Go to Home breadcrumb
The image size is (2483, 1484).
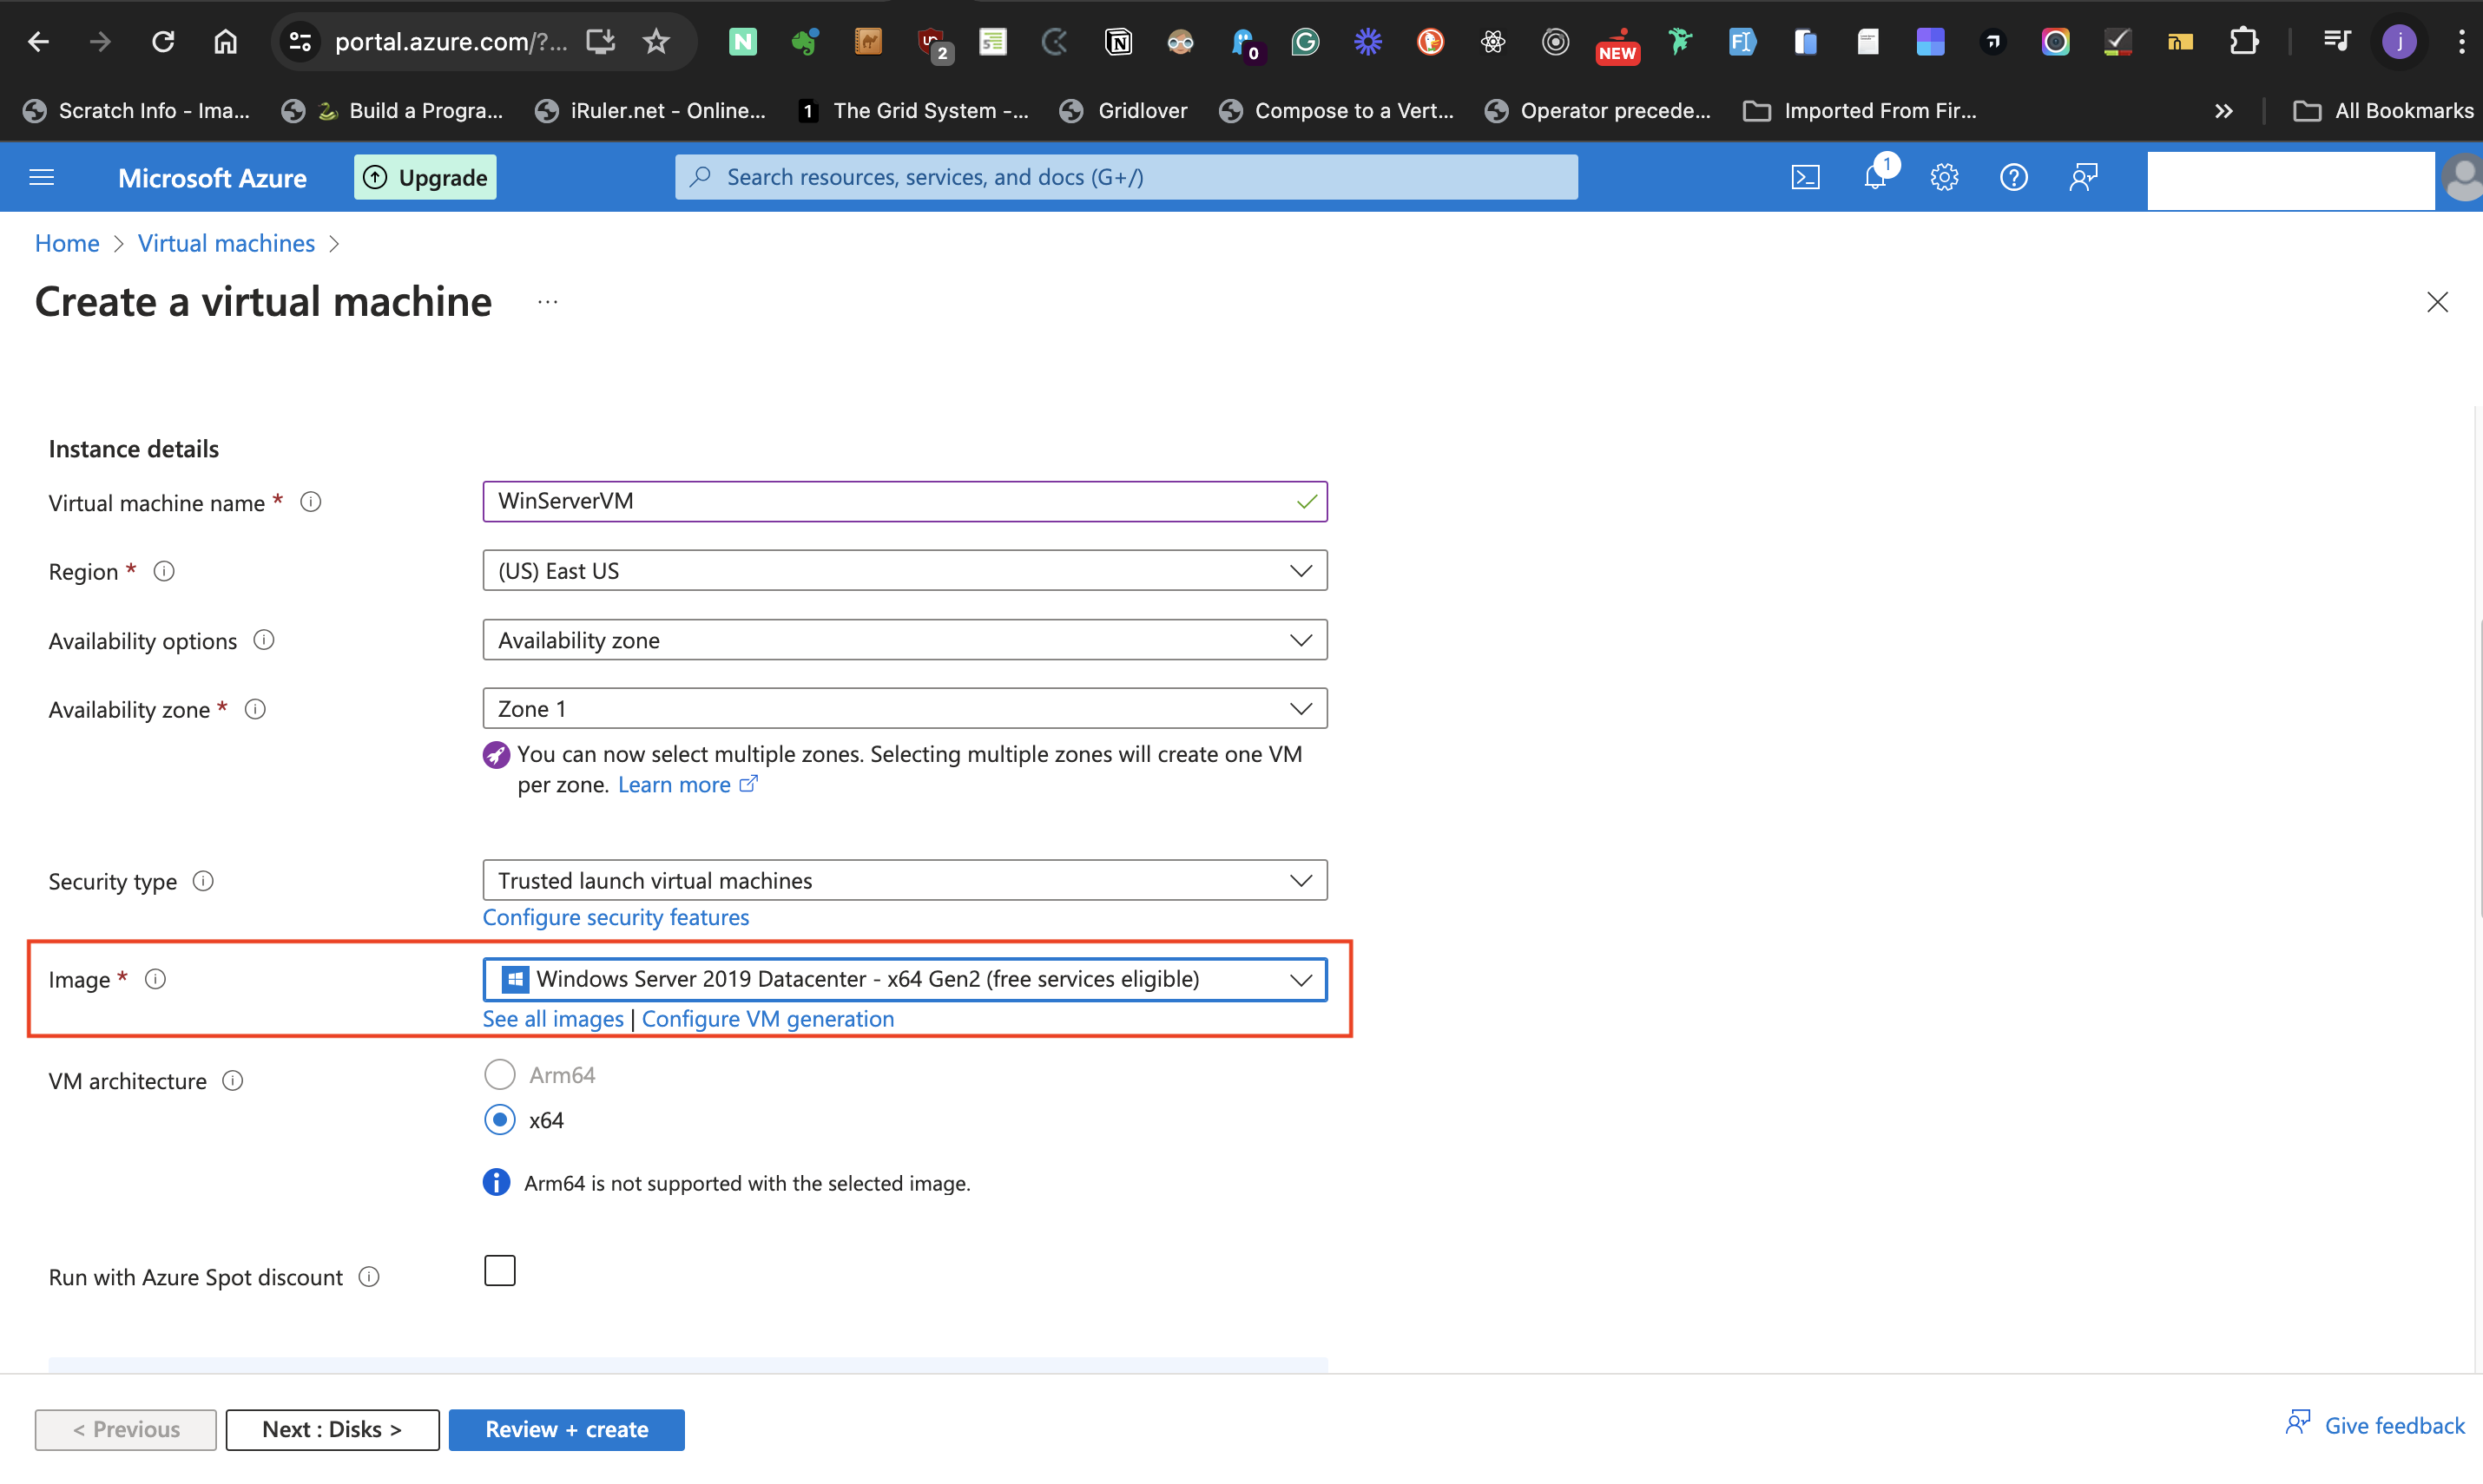coord(67,243)
